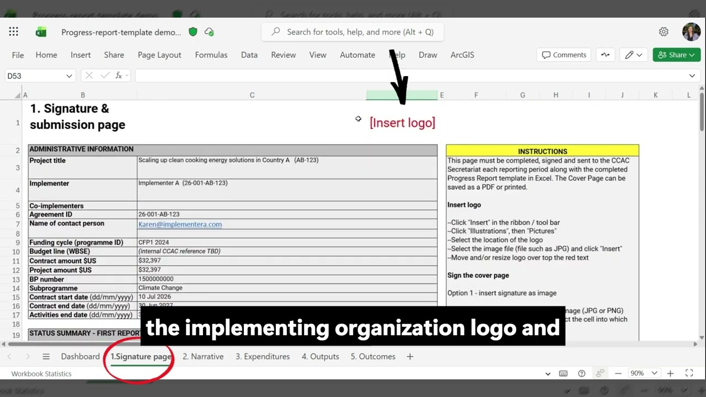The width and height of the screenshot is (706, 397).
Task: Open the user profile picture
Action: [x=691, y=32]
